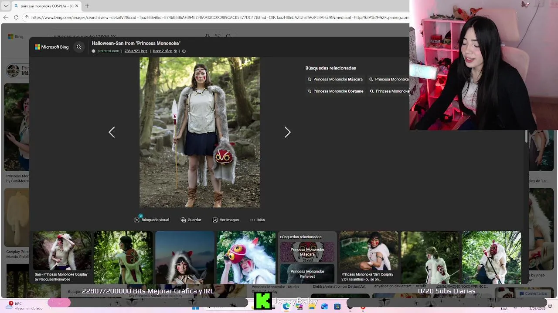558x313 pixels.
Task: Open a new browser tab
Action: pyautogui.click(x=87, y=6)
